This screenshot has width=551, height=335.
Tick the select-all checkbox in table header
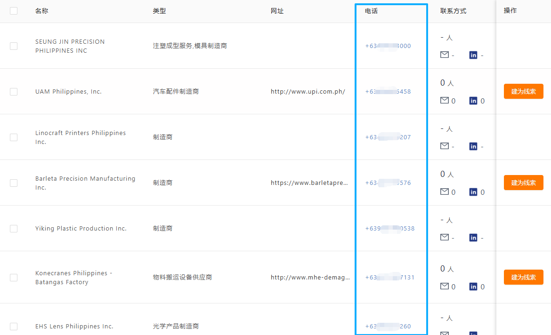pyautogui.click(x=14, y=11)
